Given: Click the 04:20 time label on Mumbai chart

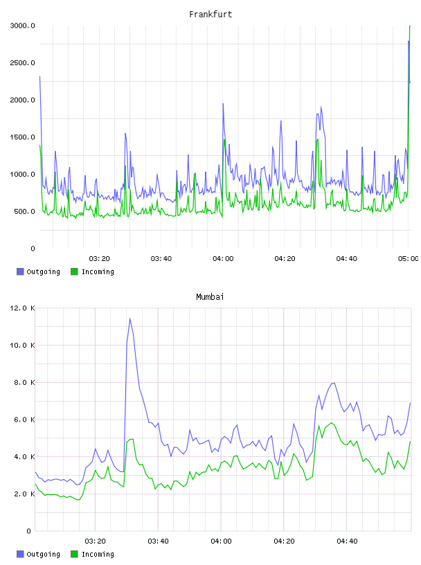Looking at the screenshot, I should 284,541.
